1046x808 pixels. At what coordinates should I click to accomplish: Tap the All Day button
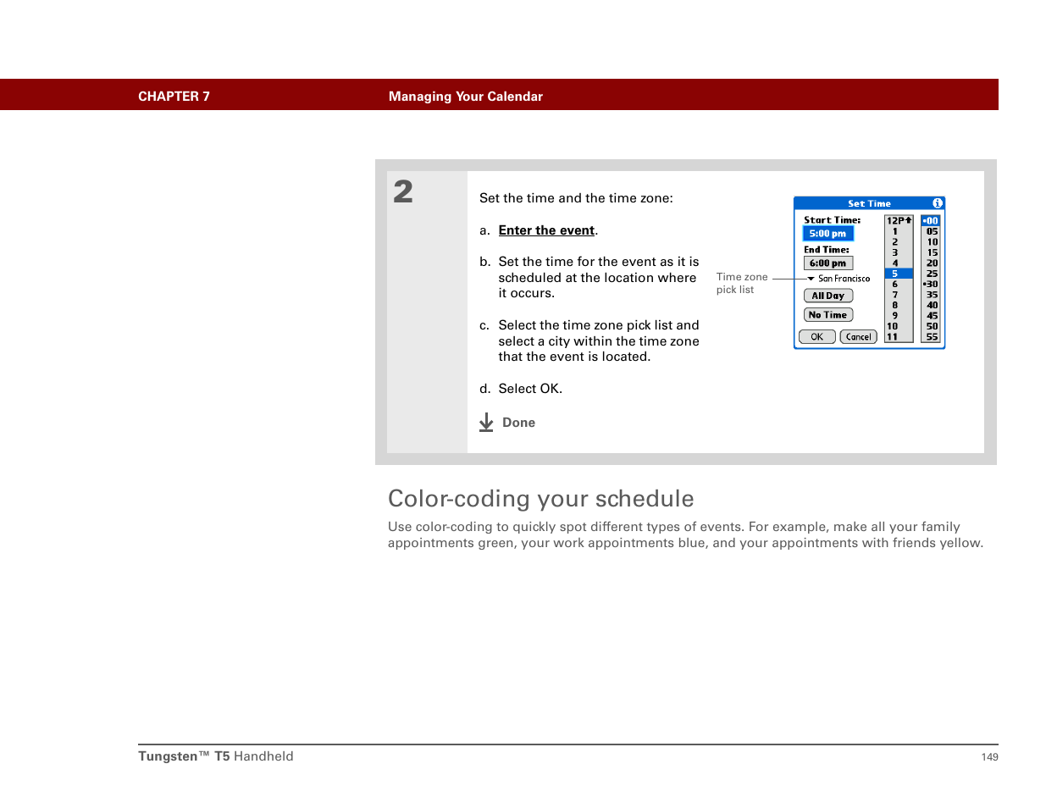pos(828,296)
